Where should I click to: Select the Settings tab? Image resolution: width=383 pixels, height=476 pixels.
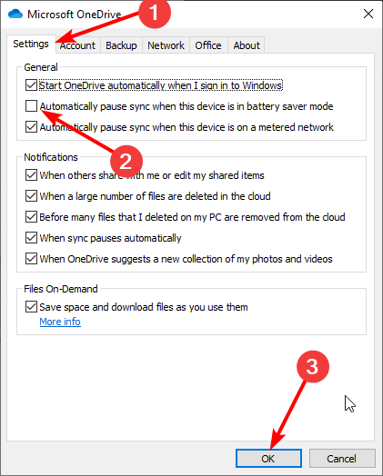[x=31, y=44]
